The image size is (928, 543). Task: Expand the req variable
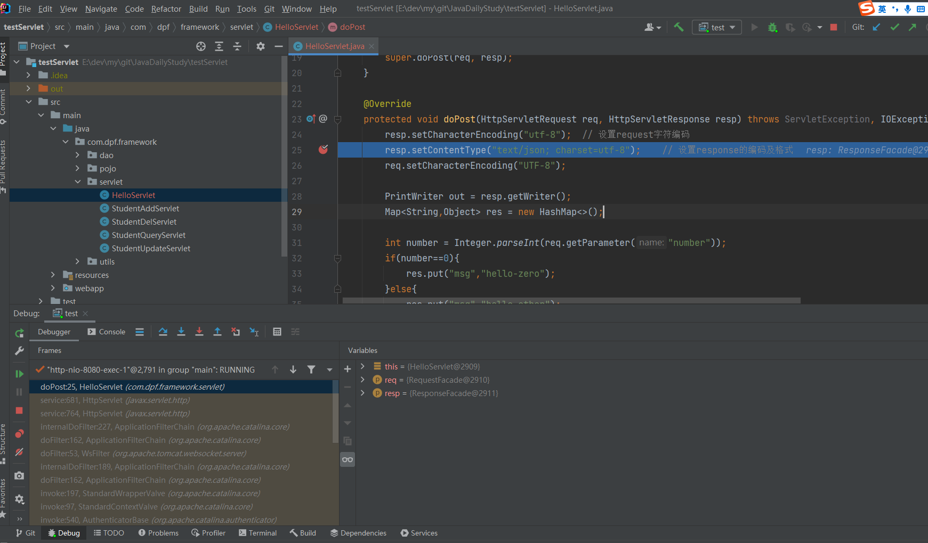pos(364,380)
